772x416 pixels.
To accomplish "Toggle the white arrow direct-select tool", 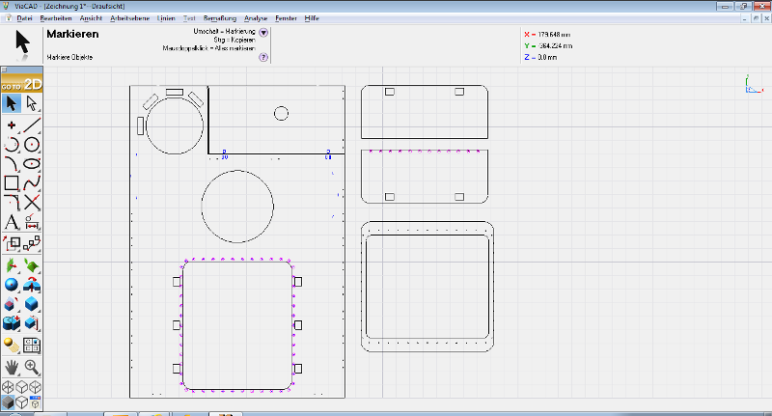I will (x=32, y=103).
